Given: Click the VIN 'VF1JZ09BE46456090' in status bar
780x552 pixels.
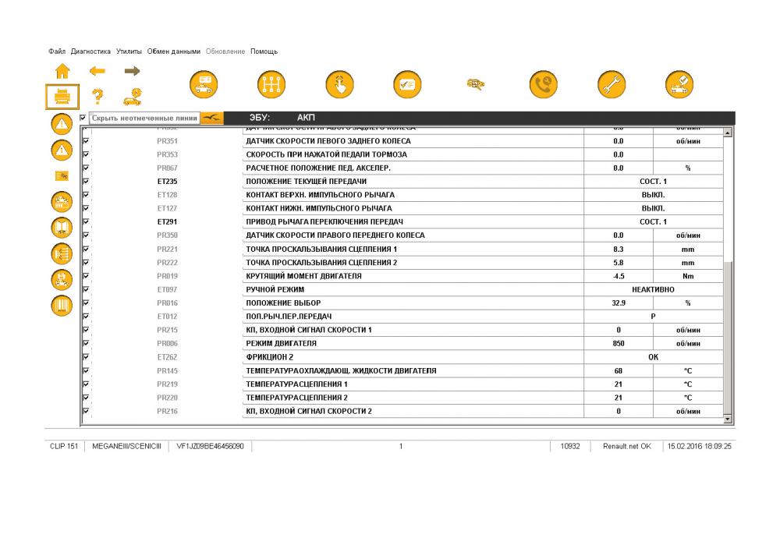Looking at the screenshot, I should coord(211,446).
